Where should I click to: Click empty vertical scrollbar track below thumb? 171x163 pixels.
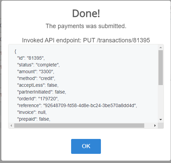coord(161,101)
